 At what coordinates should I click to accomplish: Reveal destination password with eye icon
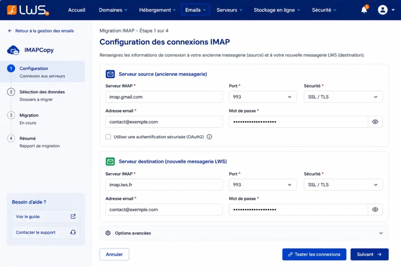[375, 210]
